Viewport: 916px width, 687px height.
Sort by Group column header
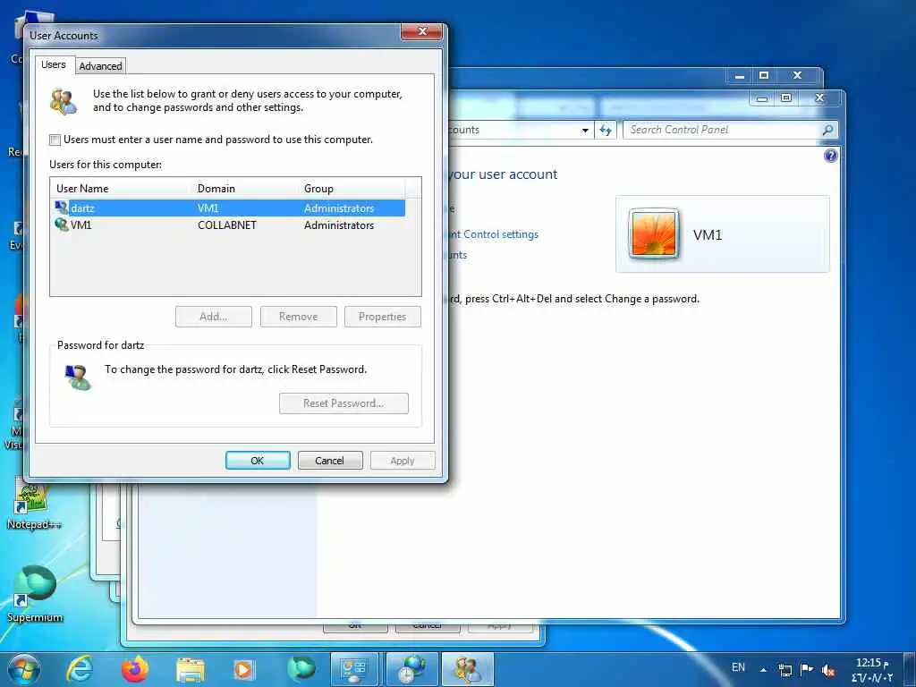tap(351, 188)
